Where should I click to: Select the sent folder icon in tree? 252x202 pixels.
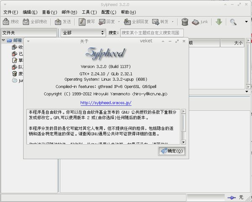click(14, 54)
